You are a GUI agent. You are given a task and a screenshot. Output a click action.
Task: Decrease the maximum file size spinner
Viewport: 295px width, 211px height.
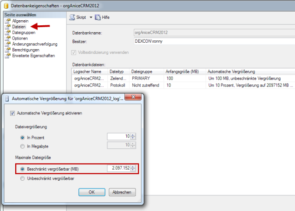[133, 170]
